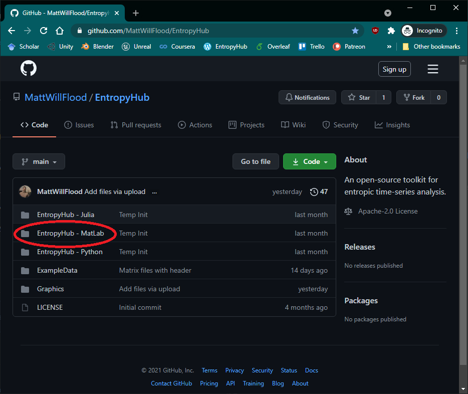View the 47 commits link
This screenshot has width=468, height=394.
tap(319, 191)
